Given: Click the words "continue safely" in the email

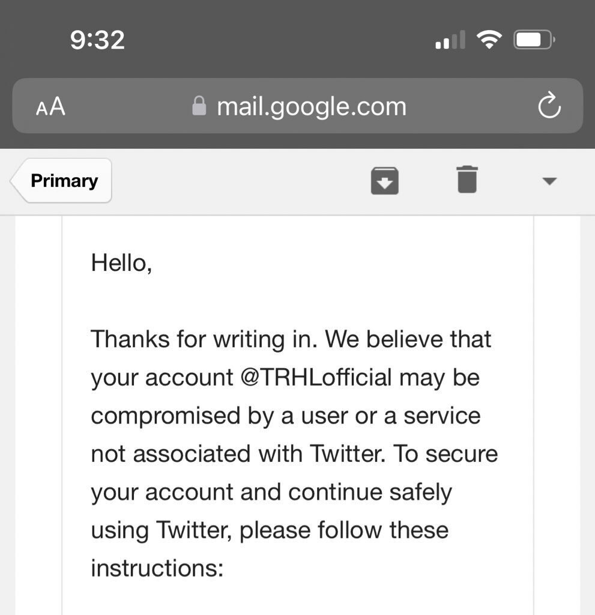Looking at the screenshot, I should [370, 492].
